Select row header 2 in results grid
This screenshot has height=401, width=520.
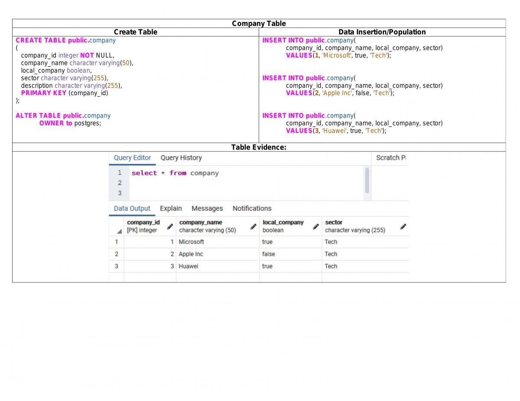pyautogui.click(x=116, y=254)
